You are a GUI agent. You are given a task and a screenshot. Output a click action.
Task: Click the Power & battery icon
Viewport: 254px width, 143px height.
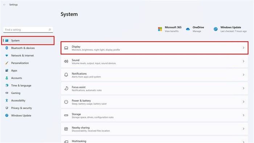pyautogui.click(x=66, y=102)
